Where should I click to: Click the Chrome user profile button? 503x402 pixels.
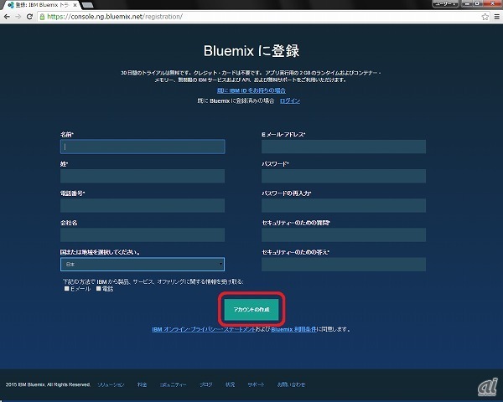click(x=446, y=3)
